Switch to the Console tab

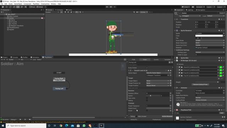[x=14, y=57]
